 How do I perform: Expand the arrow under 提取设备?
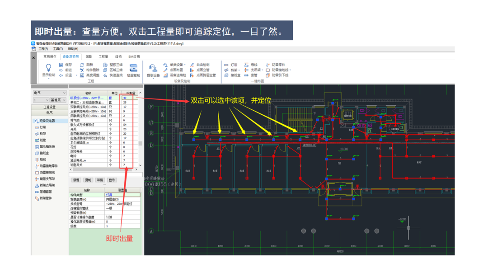153,79
